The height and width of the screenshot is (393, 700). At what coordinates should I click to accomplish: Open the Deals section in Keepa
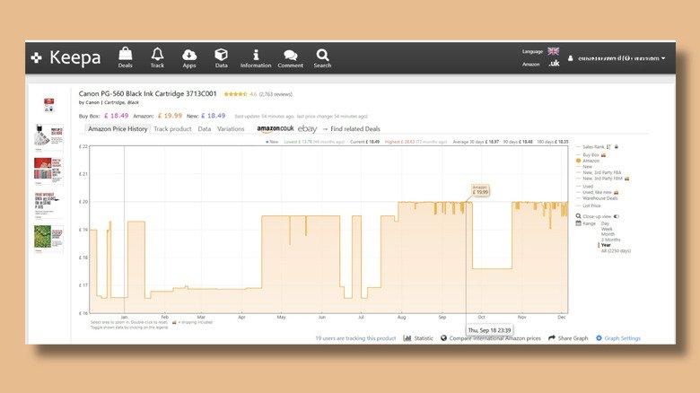click(125, 57)
